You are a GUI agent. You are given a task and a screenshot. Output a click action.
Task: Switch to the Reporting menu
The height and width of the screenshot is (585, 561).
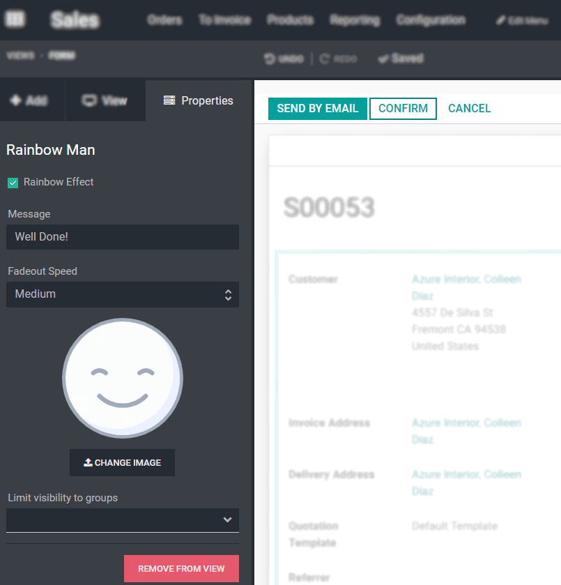(x=355, y=20)
